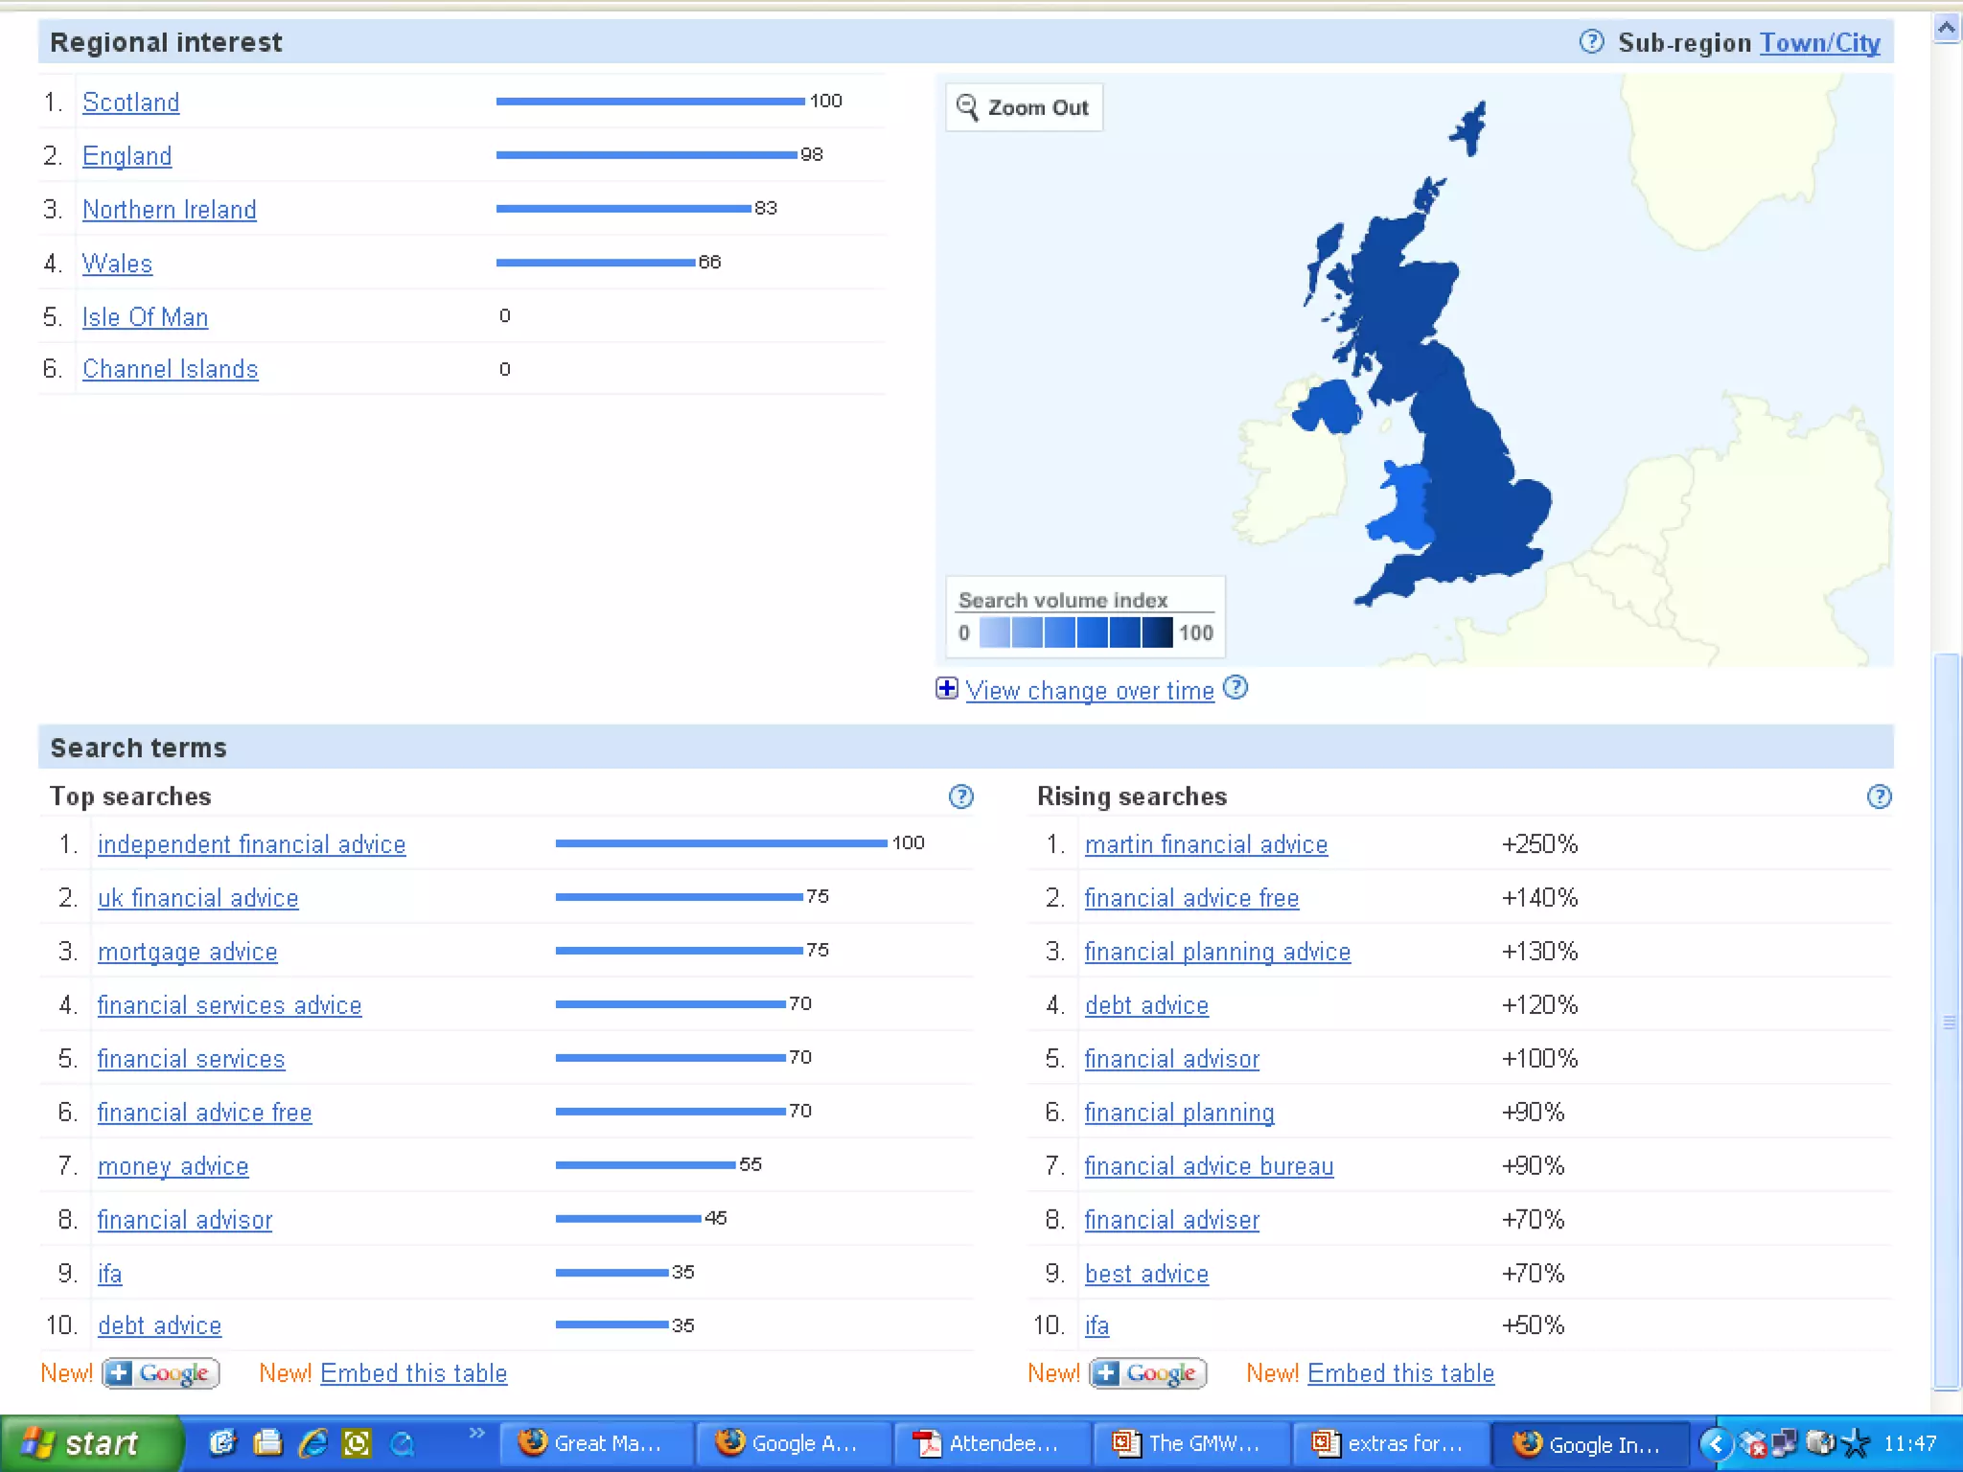Click the scroll up arrow of scrollbar
Viewport: 1963px width, 1472px height.
coord(1946,28)
